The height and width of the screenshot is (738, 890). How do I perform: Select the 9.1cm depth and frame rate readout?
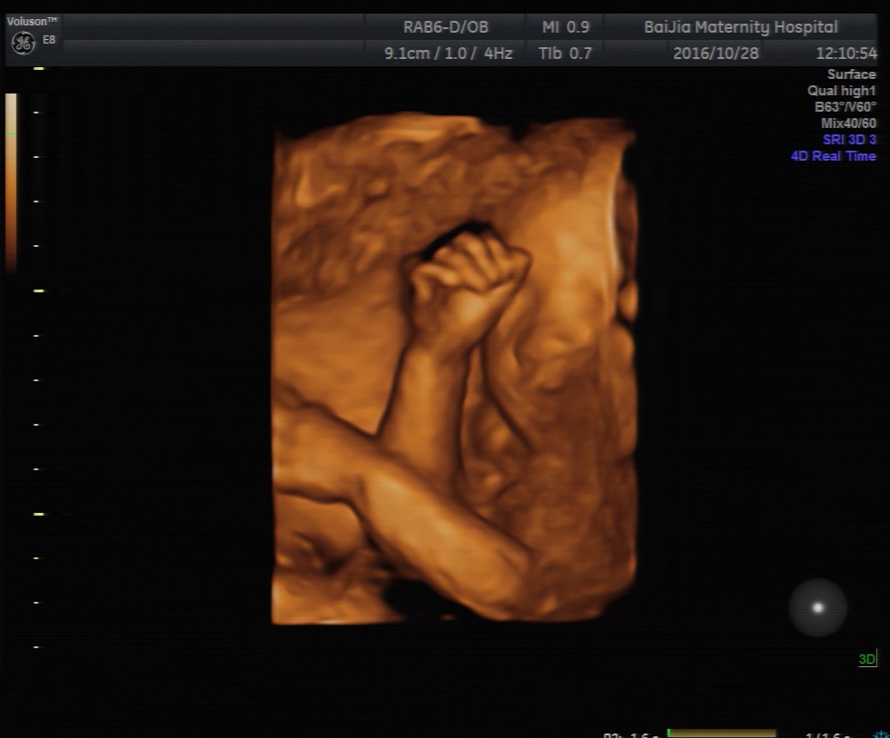pos(448,54)
